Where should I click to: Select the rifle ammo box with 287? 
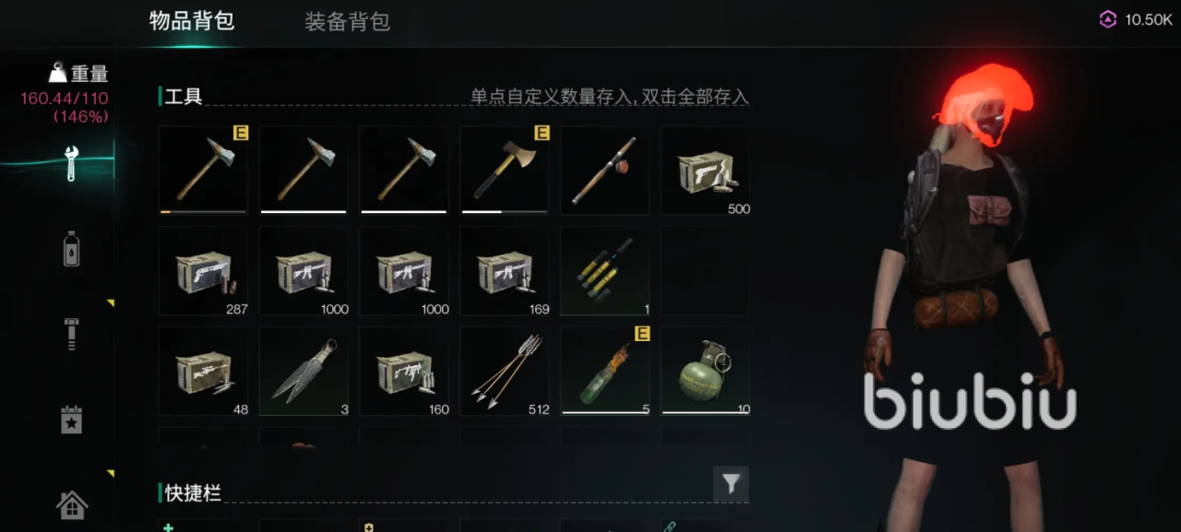coord(203,271)
